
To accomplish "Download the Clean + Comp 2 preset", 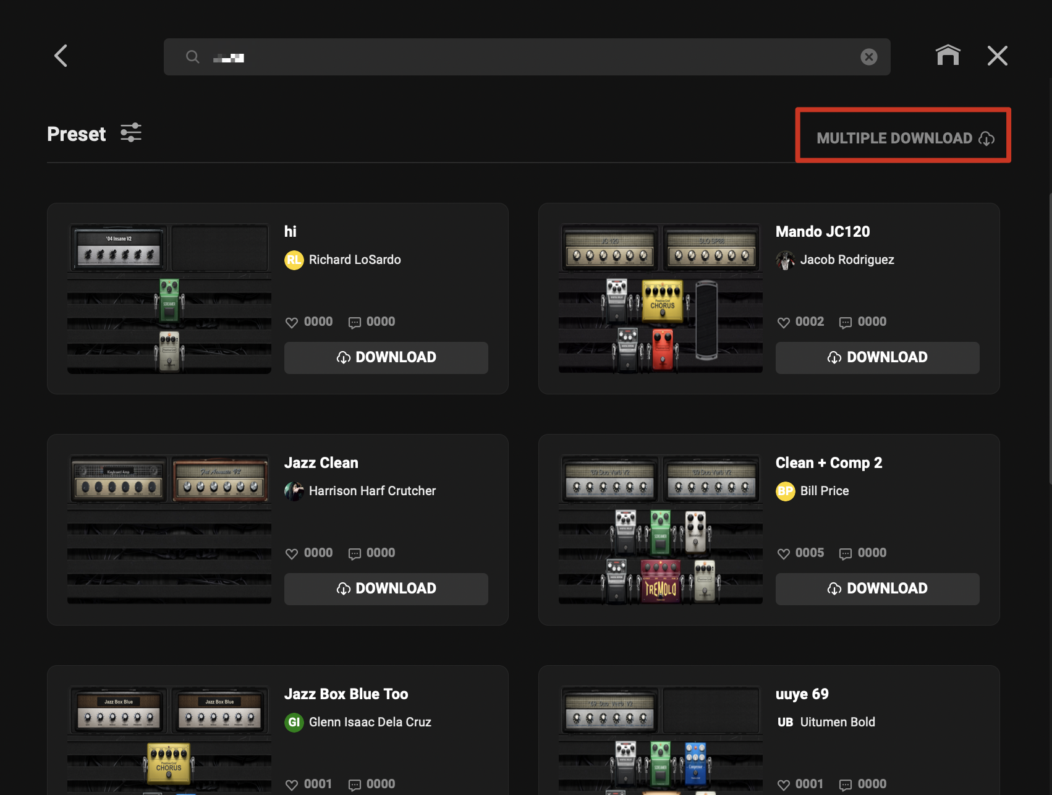I will (x=877, y=589).
